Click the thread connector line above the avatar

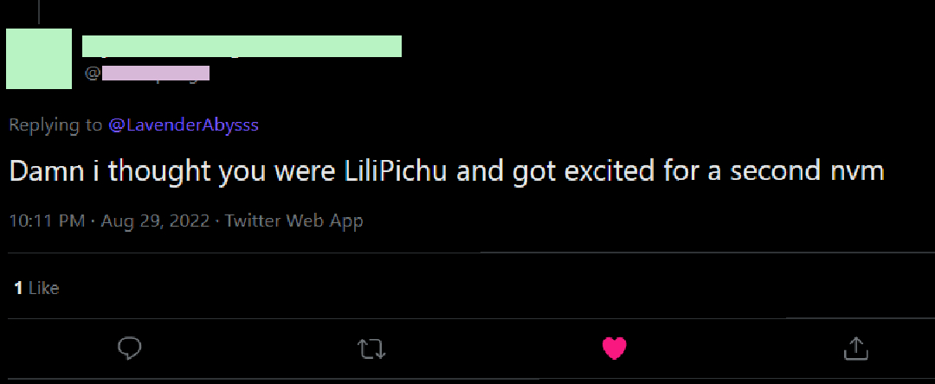coord(39,10)
